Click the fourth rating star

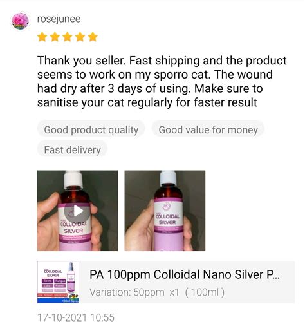80,37
